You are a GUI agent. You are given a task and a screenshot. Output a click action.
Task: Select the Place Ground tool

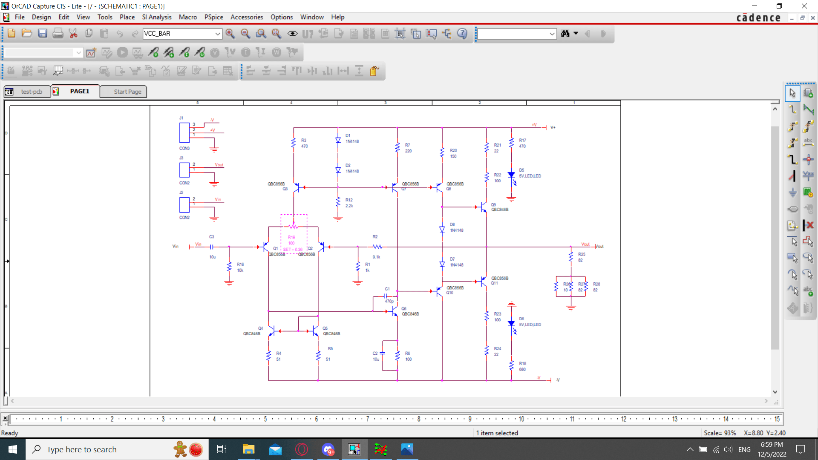pyautogui.click(x=793, y=193)
